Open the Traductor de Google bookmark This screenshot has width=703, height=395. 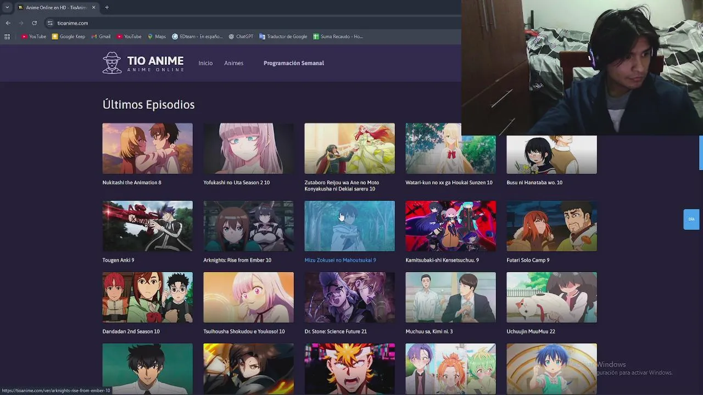pos(283,37)
